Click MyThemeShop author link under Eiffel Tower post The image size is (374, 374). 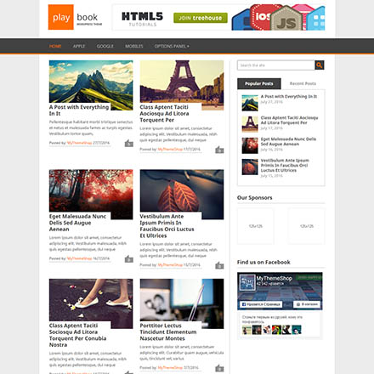[170, 150]
